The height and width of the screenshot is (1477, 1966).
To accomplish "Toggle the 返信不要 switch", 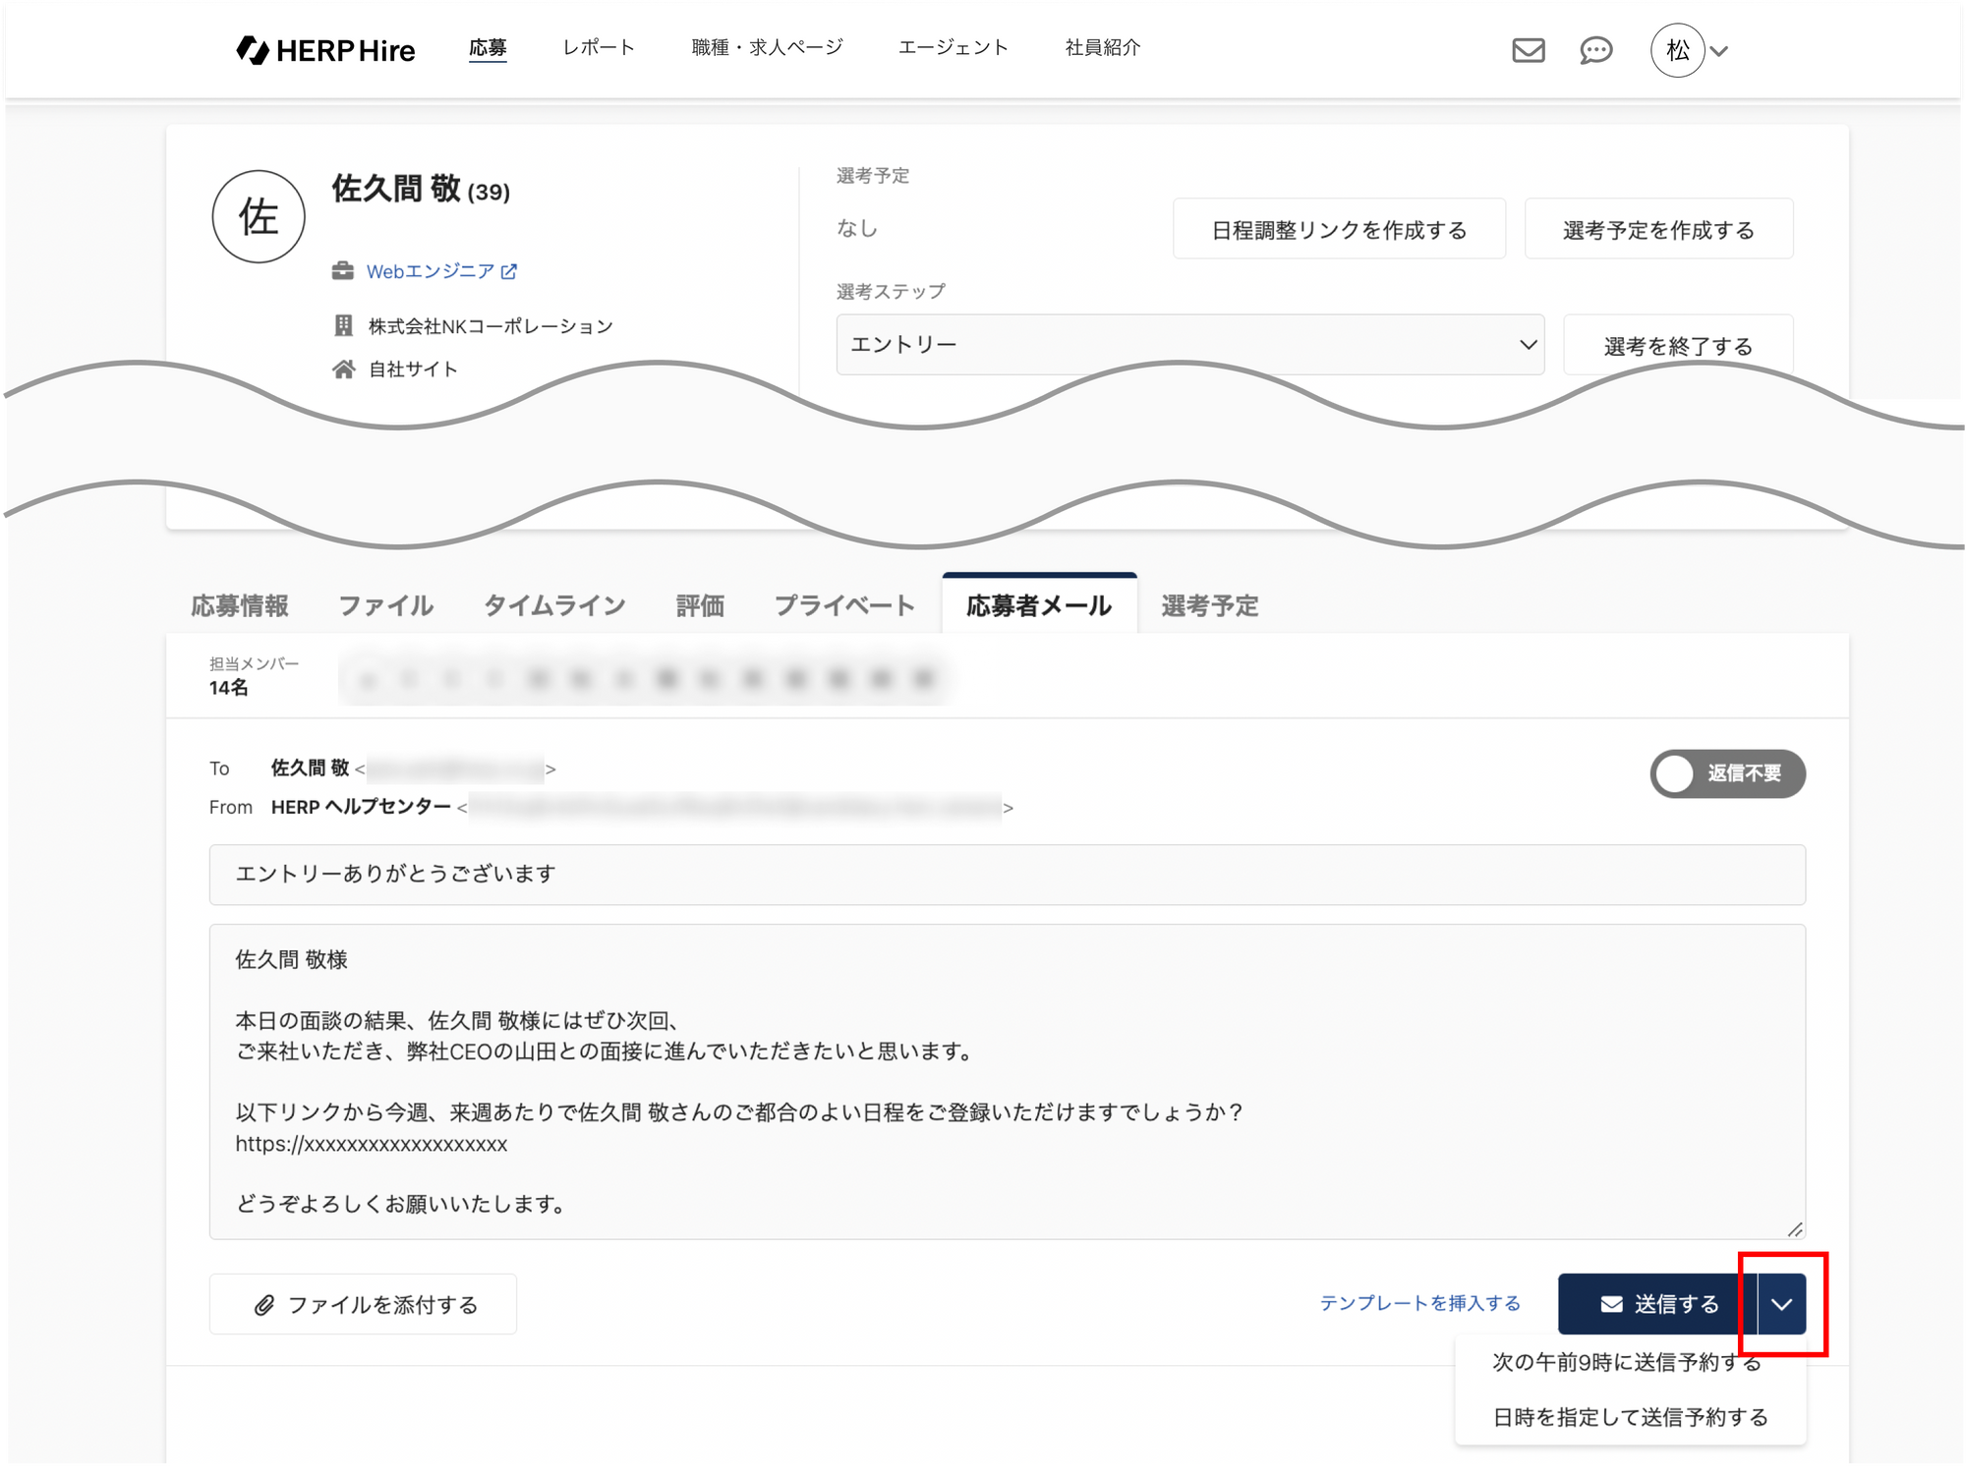I will point(1727,773).
